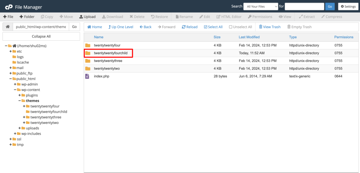Click Unselect All checkbox
Screen dimensions: 360x173
[240, 27]
